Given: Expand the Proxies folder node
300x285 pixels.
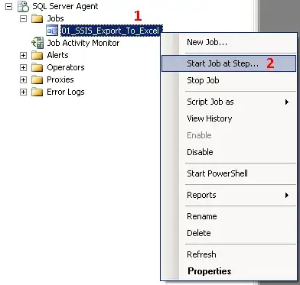Looking at the screenshot, I should pos(23,79).
